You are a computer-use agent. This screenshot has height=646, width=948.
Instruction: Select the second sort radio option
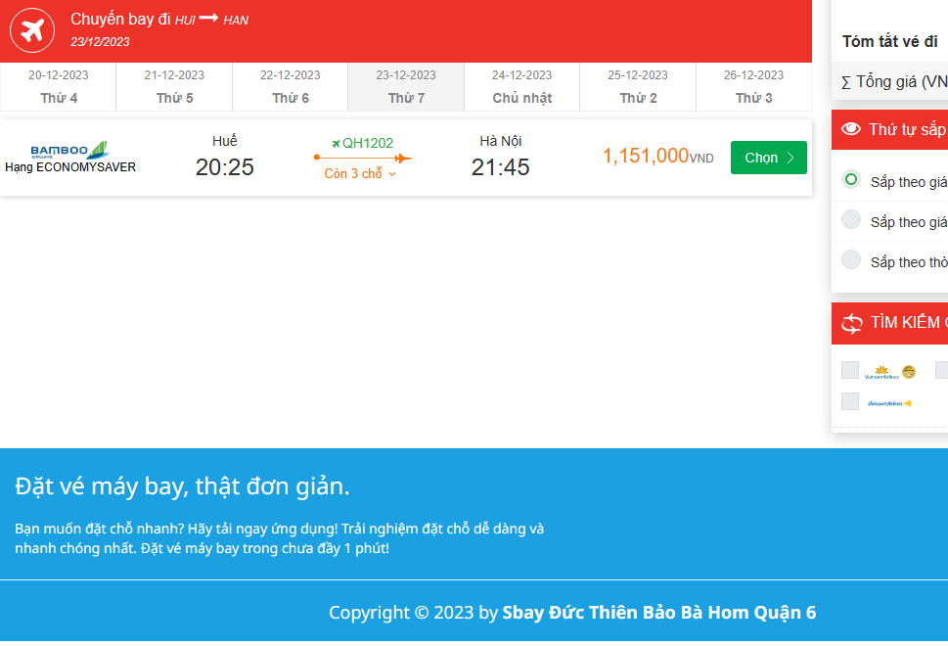851,220
